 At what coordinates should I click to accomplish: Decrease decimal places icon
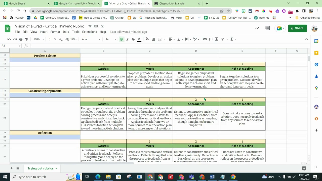point(61,39)
